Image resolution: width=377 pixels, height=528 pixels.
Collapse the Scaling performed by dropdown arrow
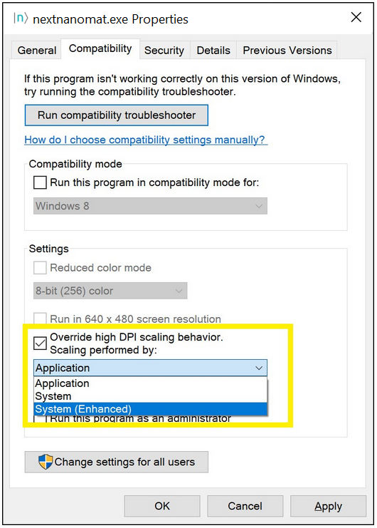point(259,368)
